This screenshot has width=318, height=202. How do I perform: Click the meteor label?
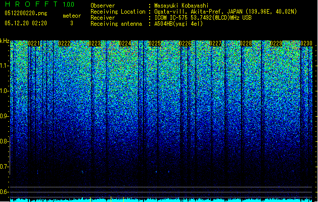pos(72,16)
